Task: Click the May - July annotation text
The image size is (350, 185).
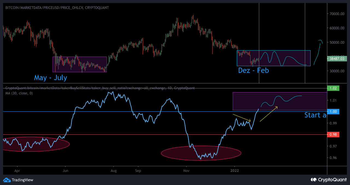Action: (51, 78)
